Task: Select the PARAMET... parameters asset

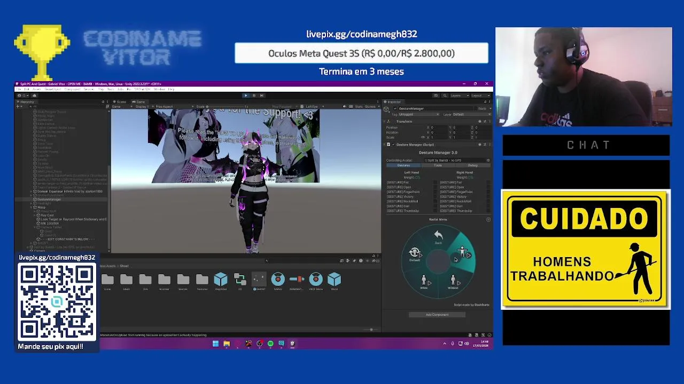Action: tap(297, 281)
